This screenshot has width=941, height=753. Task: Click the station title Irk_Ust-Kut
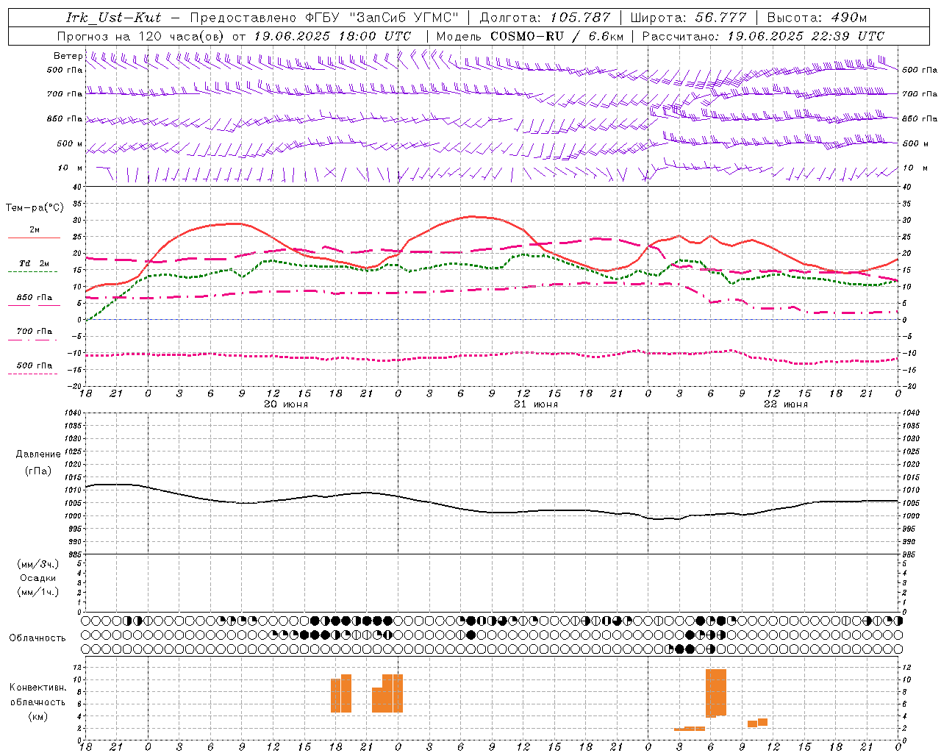[113, 18]
